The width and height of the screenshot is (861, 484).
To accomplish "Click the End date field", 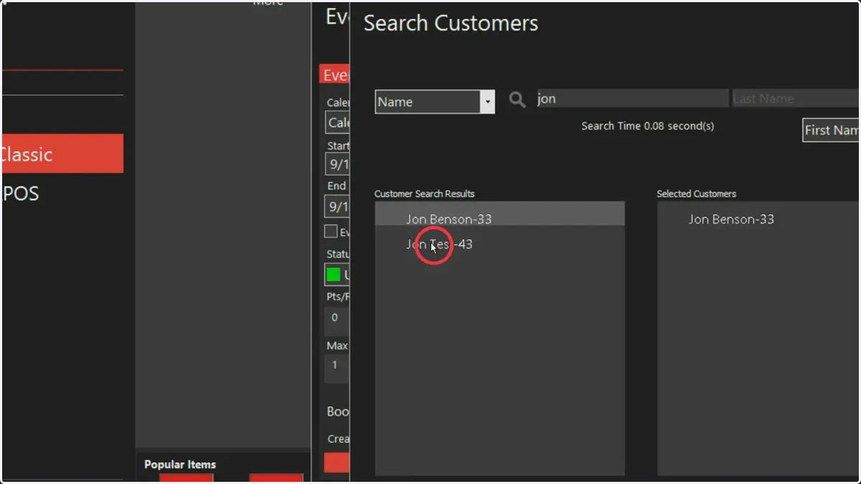I will [x=337, y=207].
